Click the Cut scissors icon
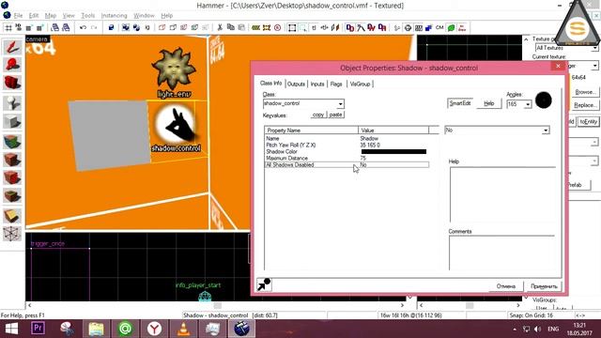Screen dimensions: 601x338 220,27
